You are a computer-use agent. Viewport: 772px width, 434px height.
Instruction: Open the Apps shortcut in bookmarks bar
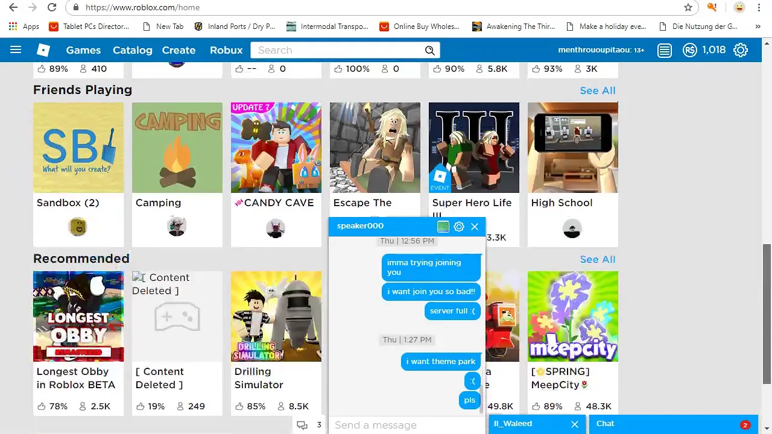click(24, 27)
